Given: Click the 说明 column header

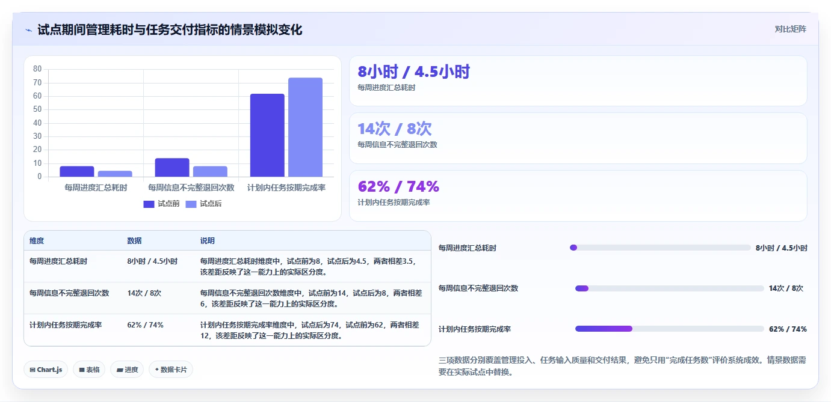Looking at the screenshot, I should click(x=208, y=241).
